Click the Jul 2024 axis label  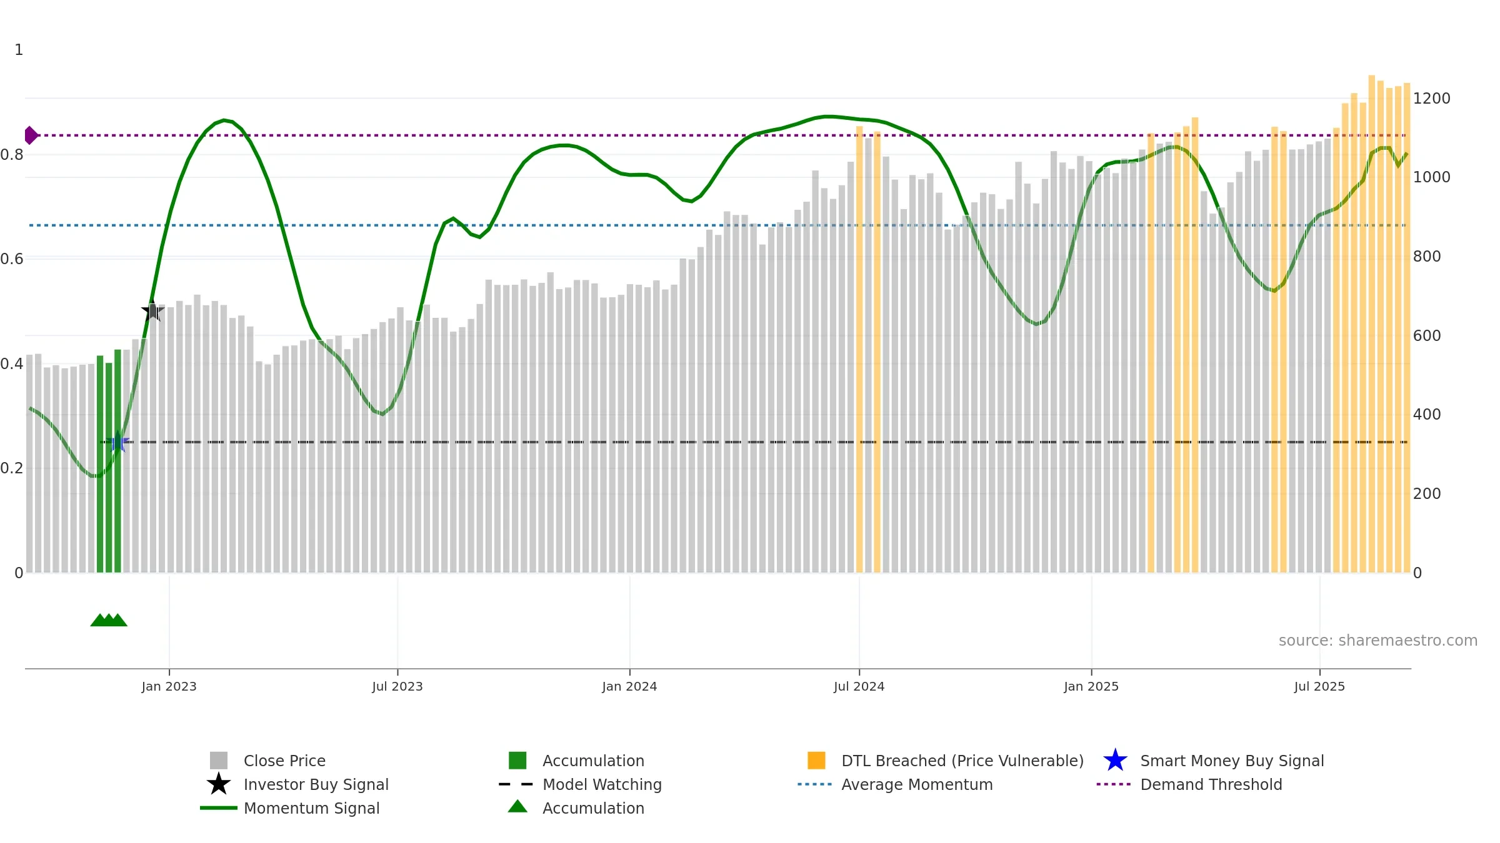(x=859, y=687)
